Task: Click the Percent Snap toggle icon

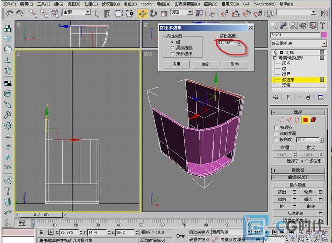Action: tap(247, 14)
